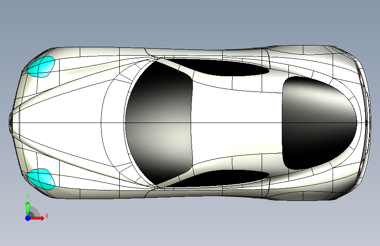Click the red X axis arrow on triad

37,218
